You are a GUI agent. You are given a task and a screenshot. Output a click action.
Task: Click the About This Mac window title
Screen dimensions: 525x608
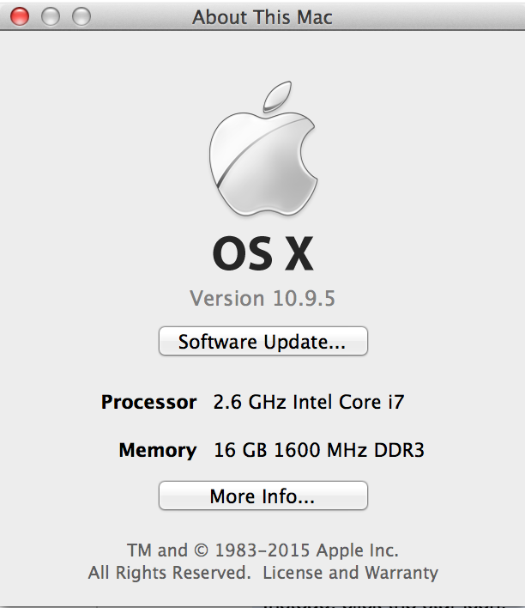262,16
